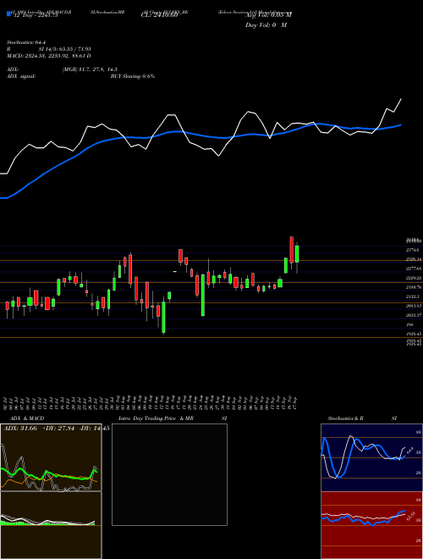
Task: Click the 'BUY Slowing @ 6%' signal text
Action: 133,76
